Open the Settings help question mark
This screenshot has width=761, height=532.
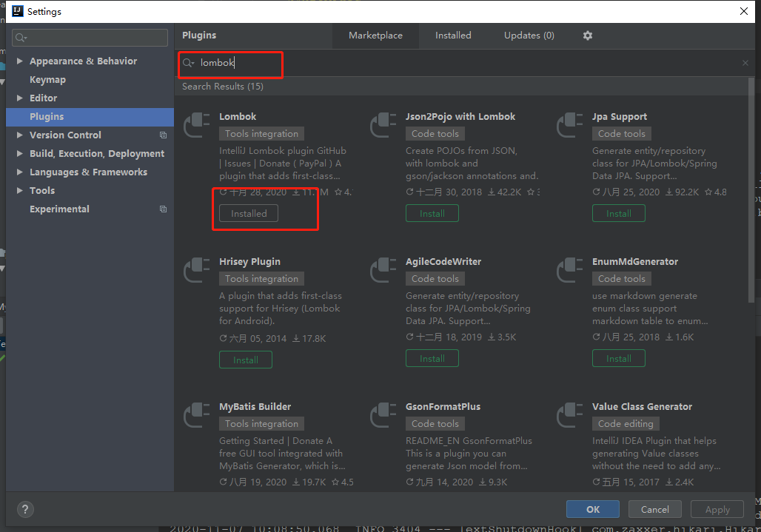tap(25, 509)
